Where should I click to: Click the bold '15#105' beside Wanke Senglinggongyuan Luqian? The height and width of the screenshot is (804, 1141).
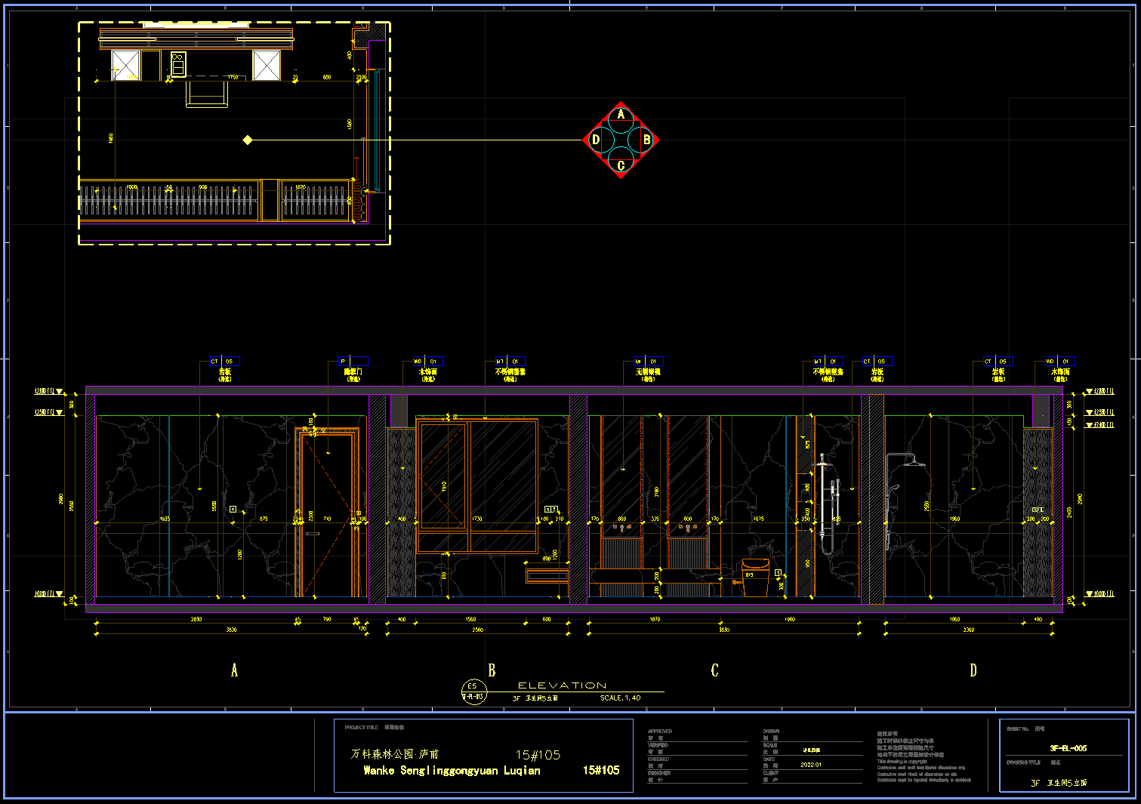point(601,771)
